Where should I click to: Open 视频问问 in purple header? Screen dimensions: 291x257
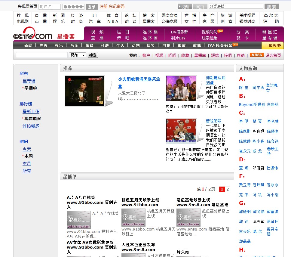pyautogui.click(x=209, y=32)
